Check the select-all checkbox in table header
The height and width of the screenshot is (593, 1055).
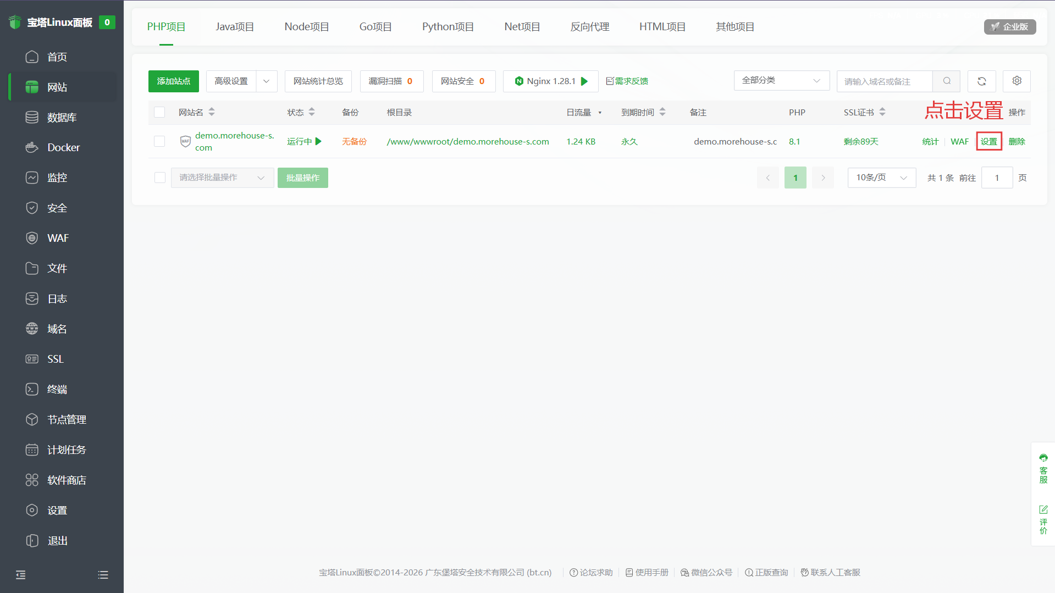(159, 112)
